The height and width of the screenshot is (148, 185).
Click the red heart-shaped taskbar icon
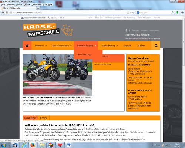(x=60, y=145)
